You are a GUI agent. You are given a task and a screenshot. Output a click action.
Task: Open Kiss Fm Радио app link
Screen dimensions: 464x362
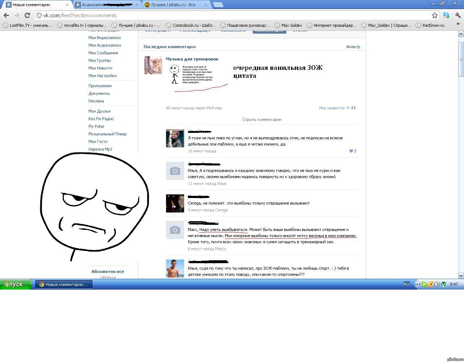(101, 119)
